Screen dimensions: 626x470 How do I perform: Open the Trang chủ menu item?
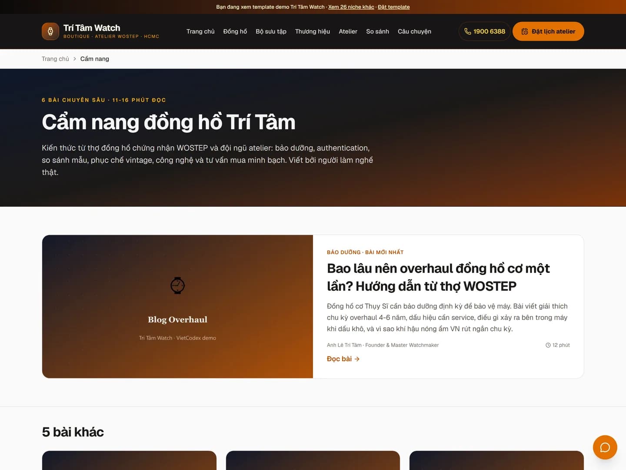pyautogui.click(x=200, y=31)
